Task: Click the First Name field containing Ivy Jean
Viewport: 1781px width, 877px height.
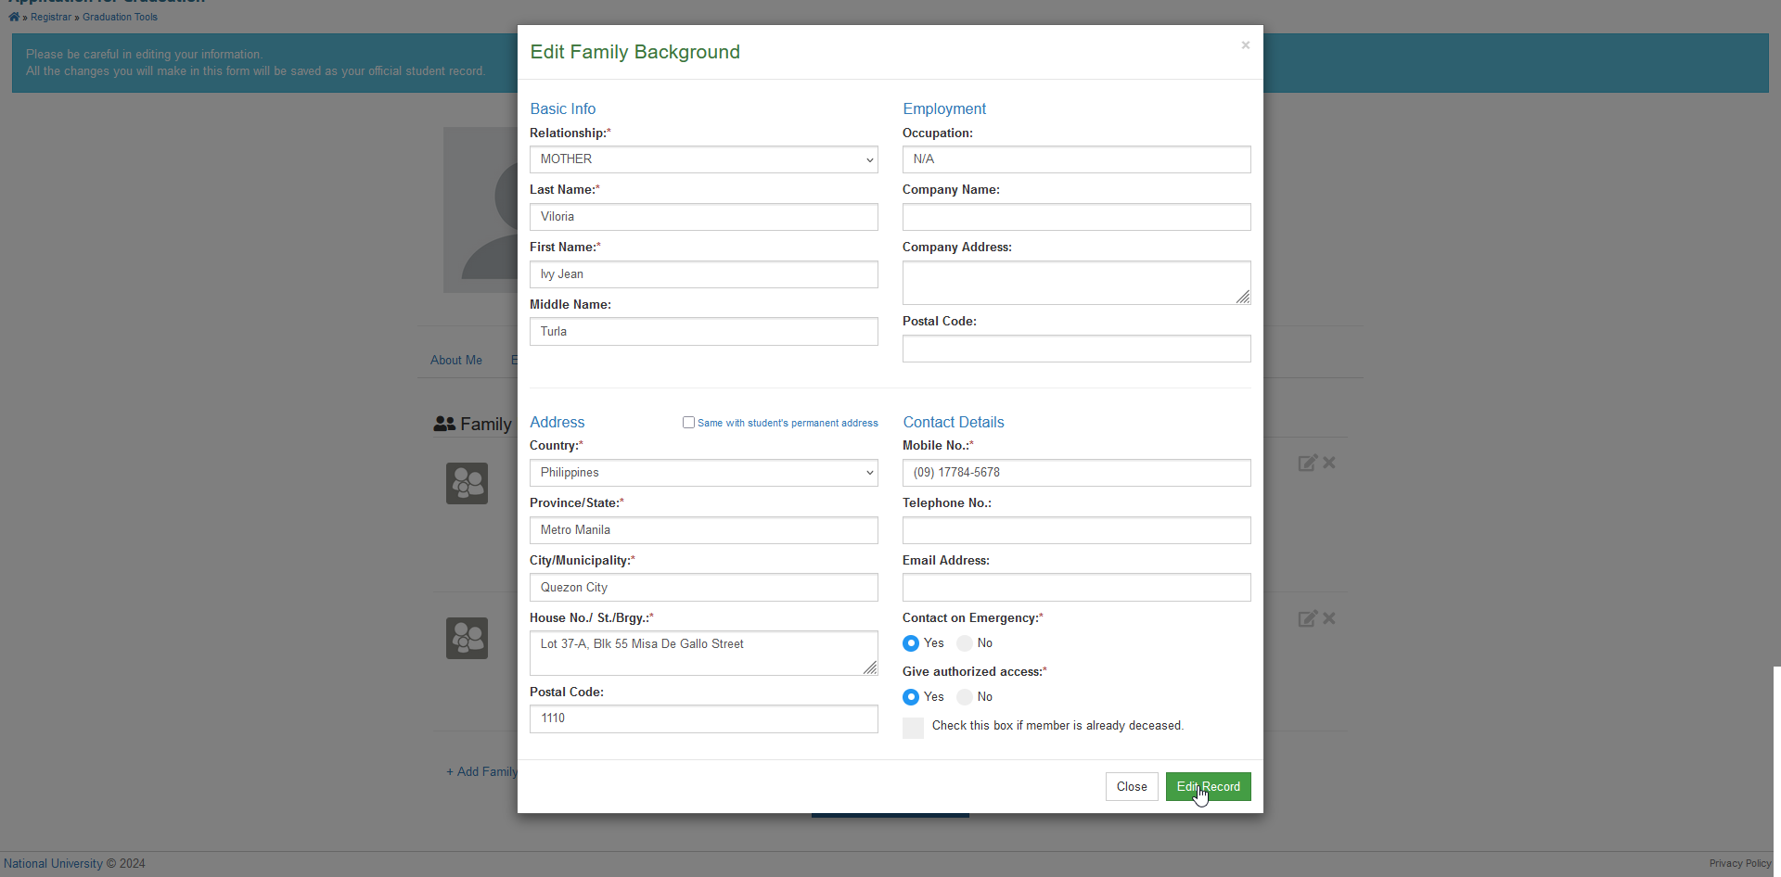Action: click(704, 274)
